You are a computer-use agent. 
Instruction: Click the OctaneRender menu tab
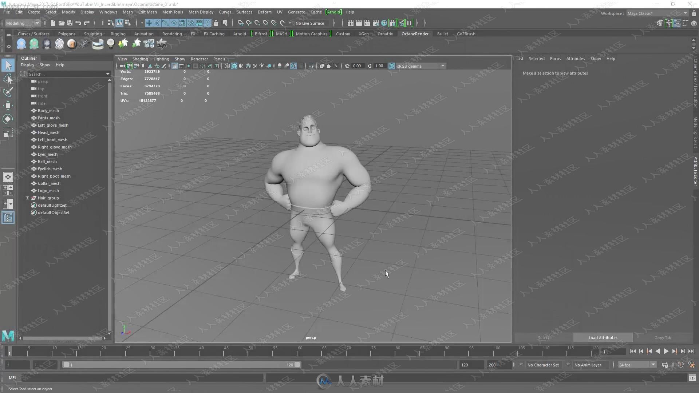coord(415,33)
